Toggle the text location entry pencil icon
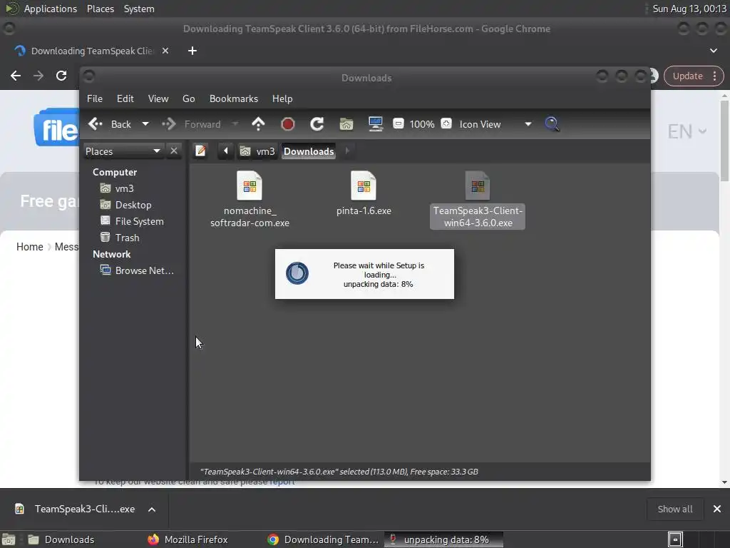The image size is (730, 548). click(200, 151)
